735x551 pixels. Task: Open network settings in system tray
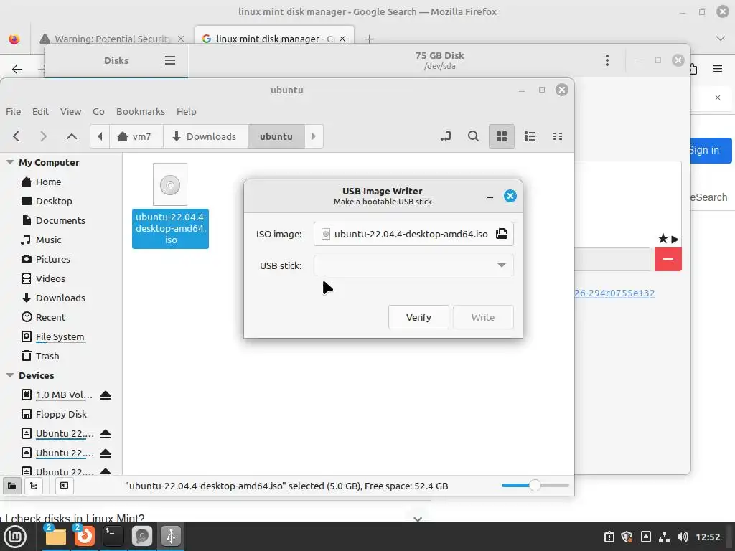click(664, 537)
